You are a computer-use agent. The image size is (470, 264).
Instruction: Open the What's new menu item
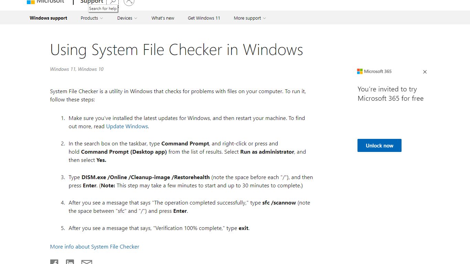tap(163, 18)
